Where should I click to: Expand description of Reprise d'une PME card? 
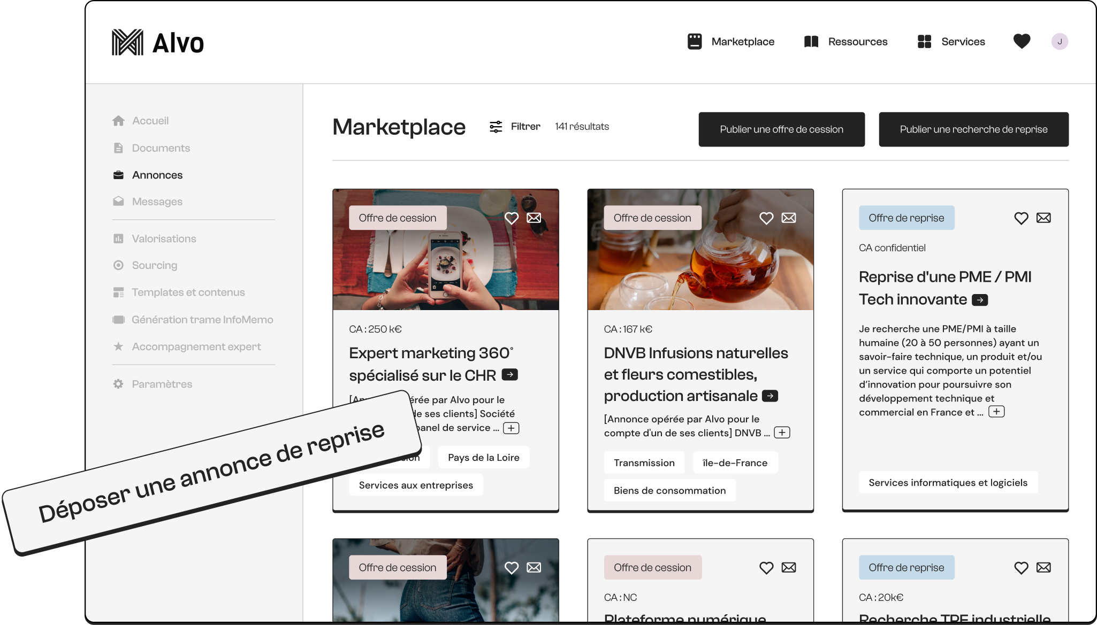996,412
